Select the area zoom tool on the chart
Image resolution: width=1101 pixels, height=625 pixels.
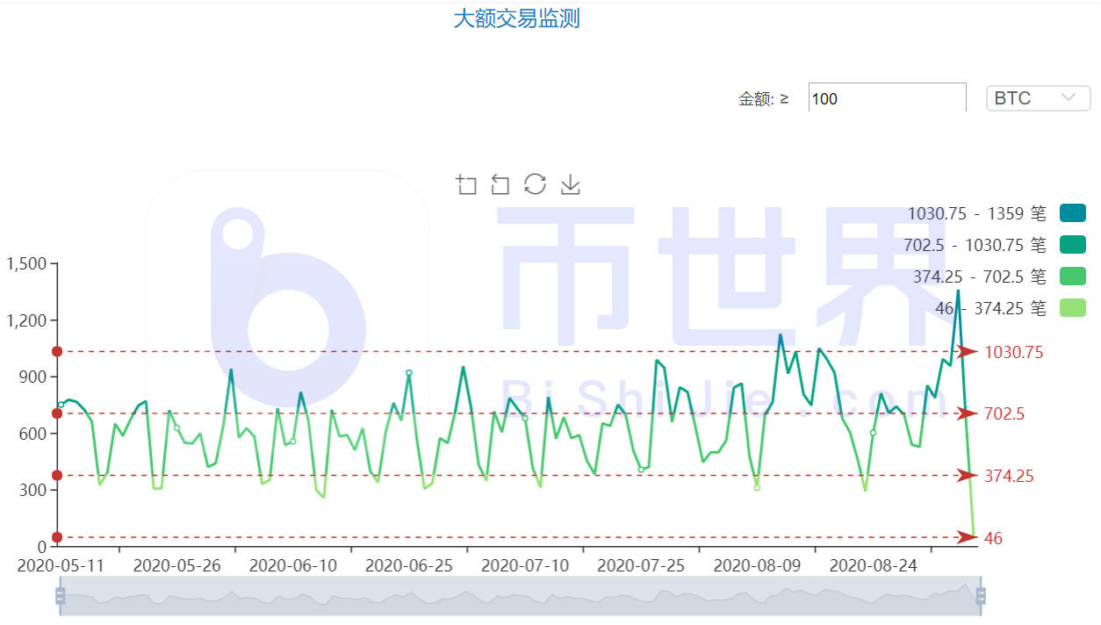pos(466,184)
